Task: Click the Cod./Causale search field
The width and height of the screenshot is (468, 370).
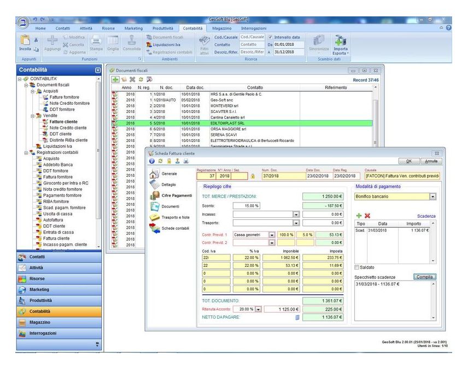Action: point(252,37)
